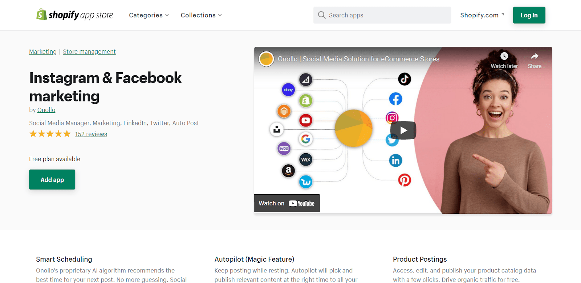Open the Store management link

click(89, 51)
